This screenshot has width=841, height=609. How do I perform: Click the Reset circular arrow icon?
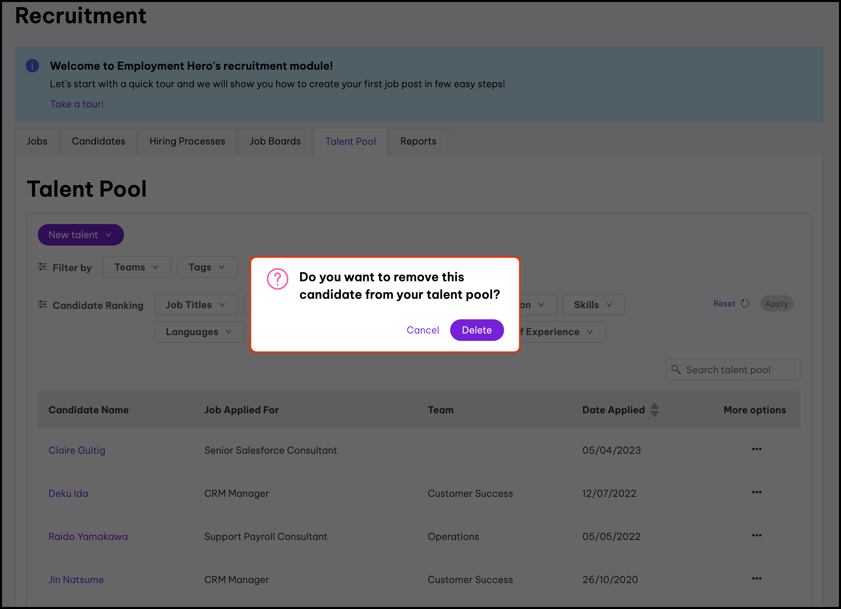click(x=745, y=303)
